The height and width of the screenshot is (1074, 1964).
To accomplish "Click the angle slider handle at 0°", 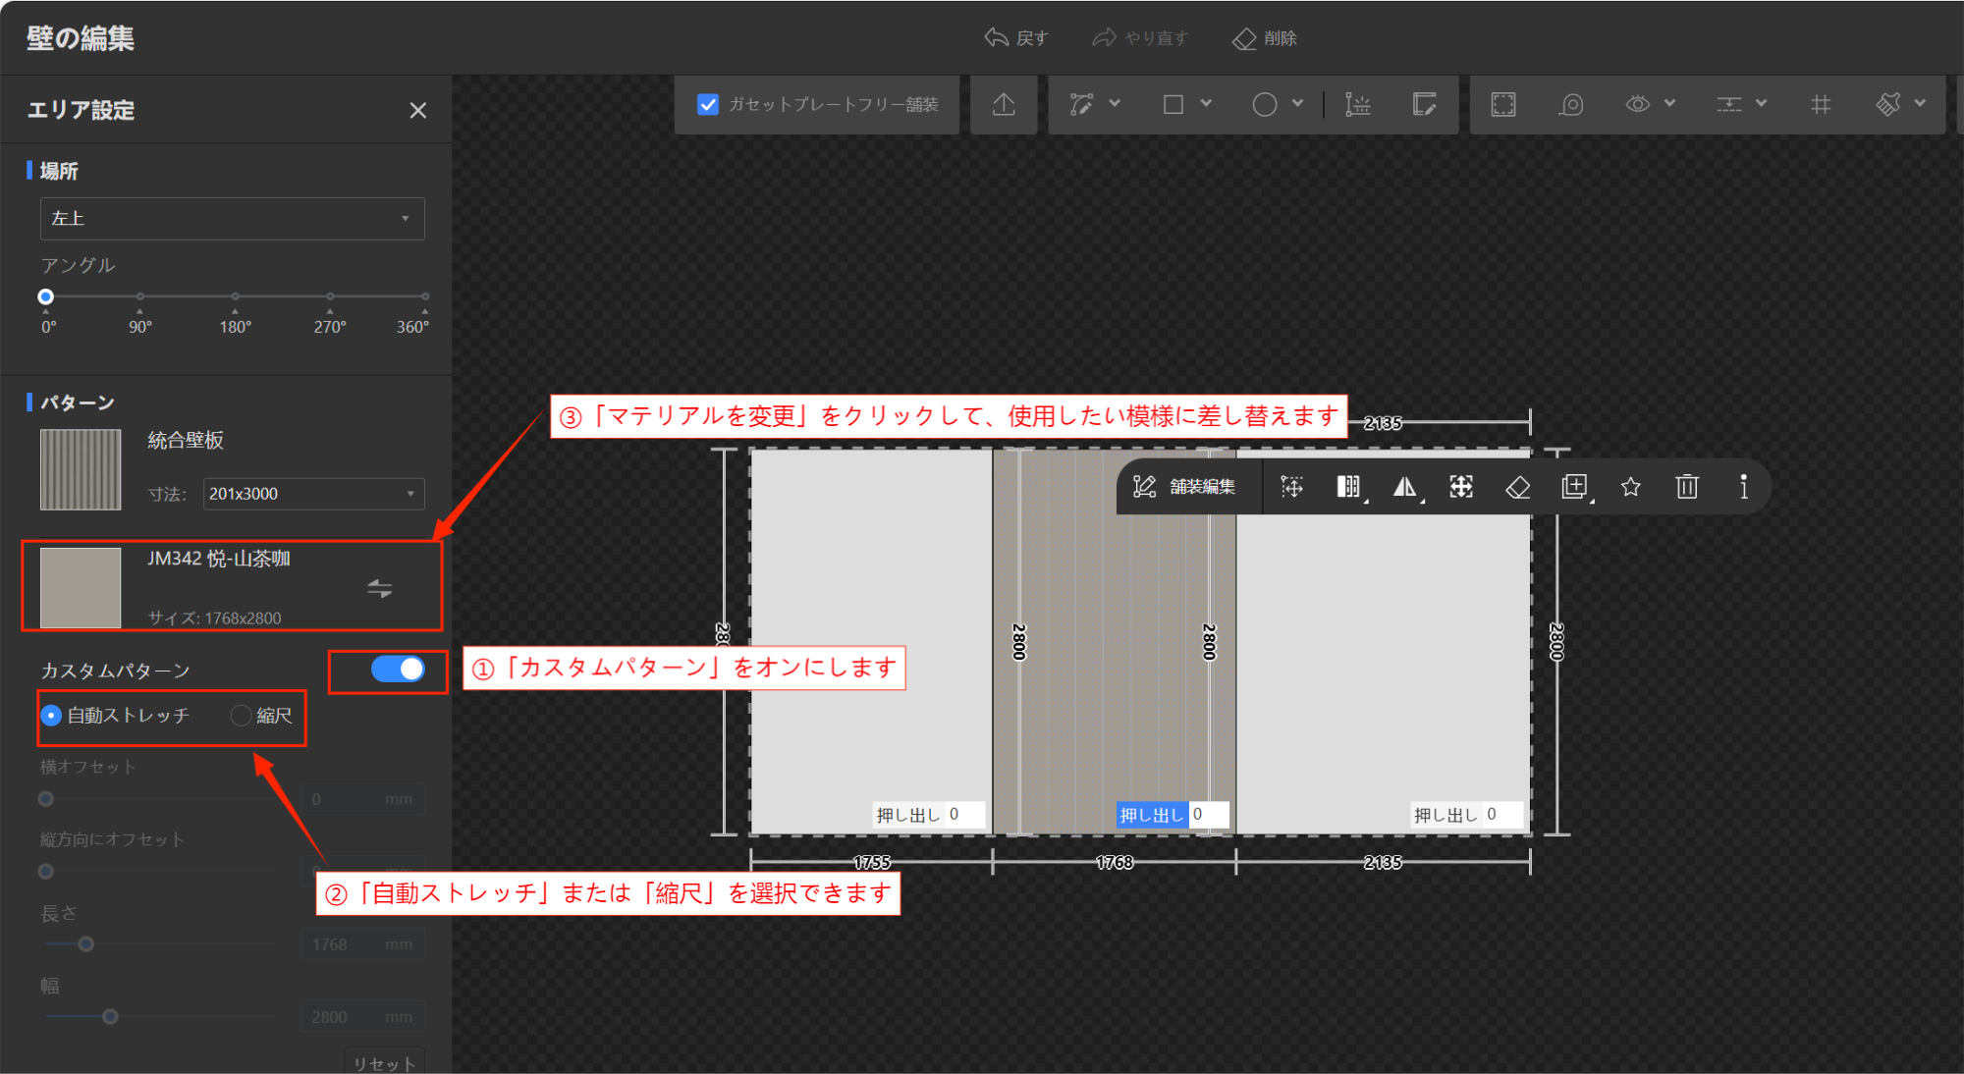I will [45, 296].
